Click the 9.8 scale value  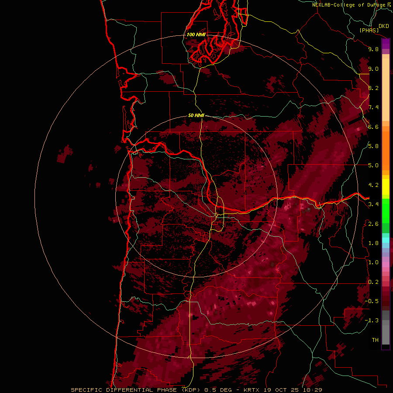[373, 49]
